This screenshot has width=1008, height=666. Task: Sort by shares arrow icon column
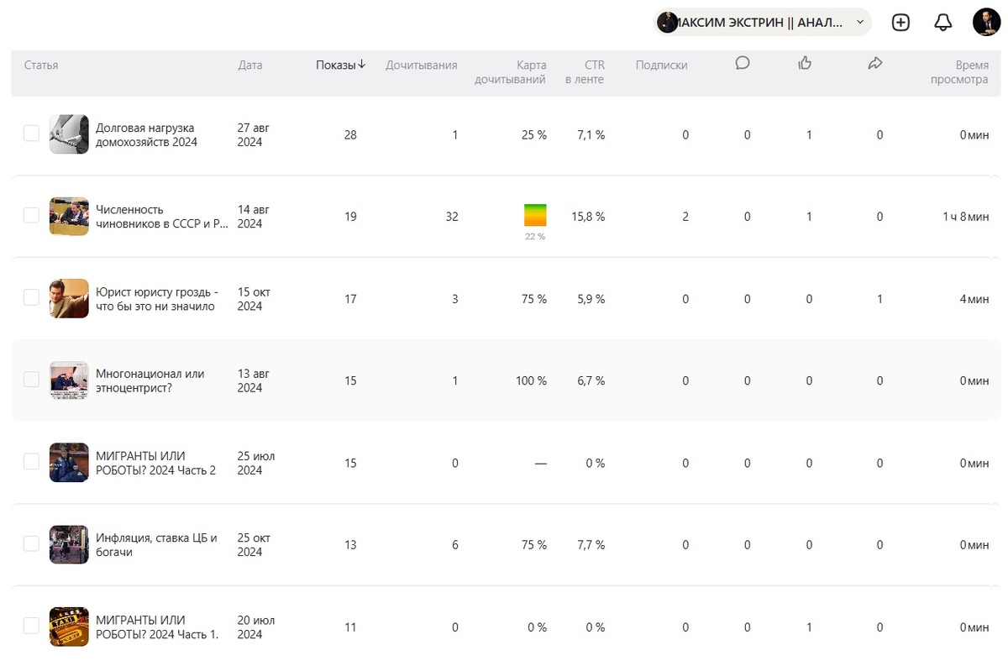point(875,63)
